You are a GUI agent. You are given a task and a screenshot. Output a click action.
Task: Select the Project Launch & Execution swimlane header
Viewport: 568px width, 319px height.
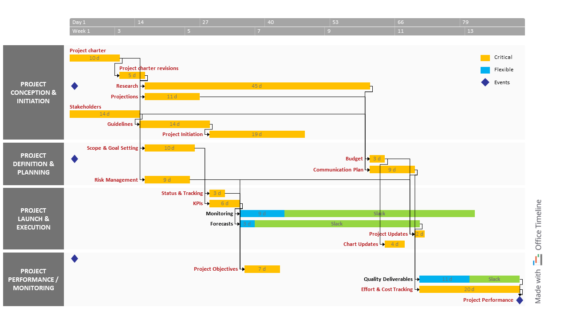pyautogui.click(x=33, y=219)
